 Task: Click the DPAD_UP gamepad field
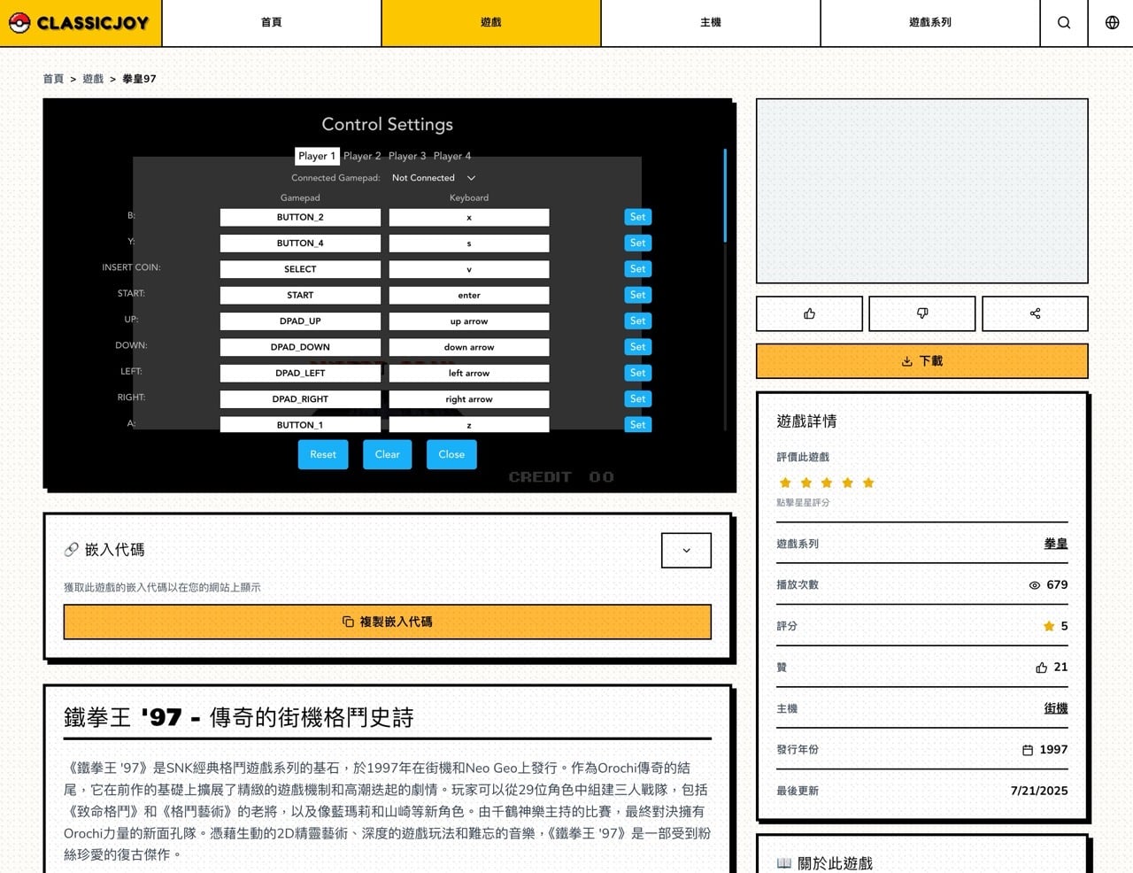tap(300, 321)
